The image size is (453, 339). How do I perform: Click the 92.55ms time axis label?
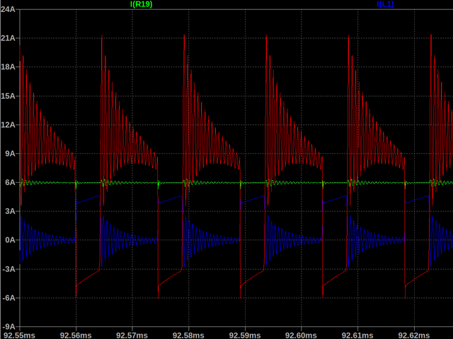click(x=20, y=334)
